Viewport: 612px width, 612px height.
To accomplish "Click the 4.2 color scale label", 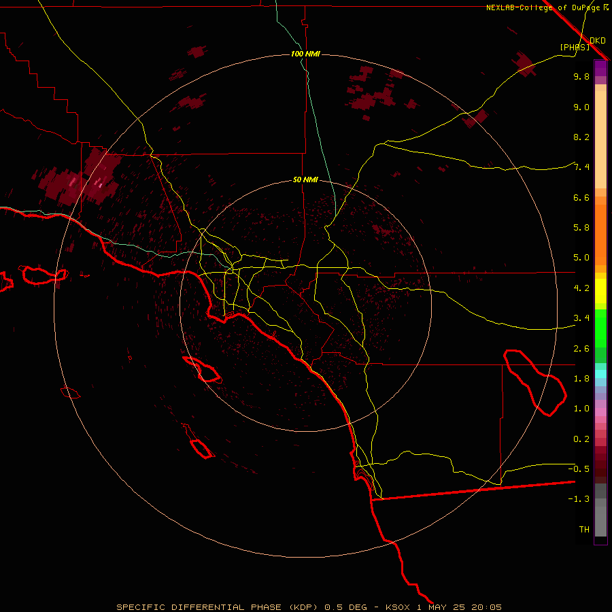I will tap(581, 288).
